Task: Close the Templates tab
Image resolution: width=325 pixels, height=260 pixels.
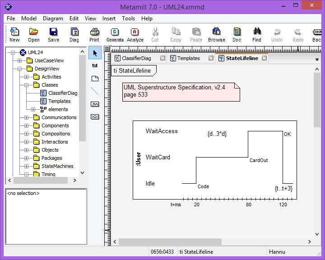Action: (211, 58)
